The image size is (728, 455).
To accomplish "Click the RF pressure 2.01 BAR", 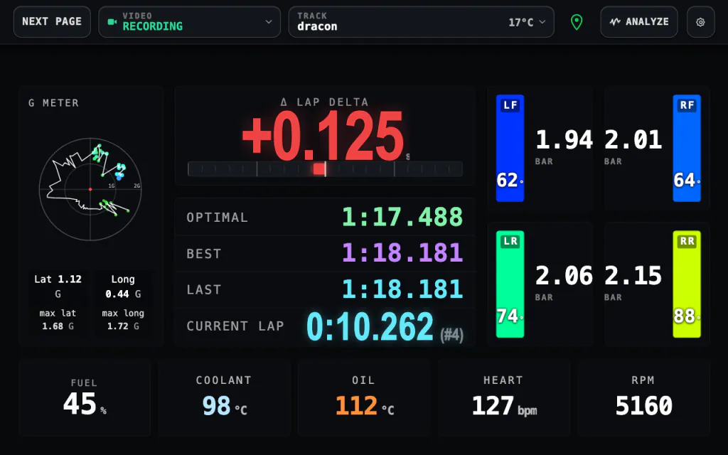I will (633, 146).
